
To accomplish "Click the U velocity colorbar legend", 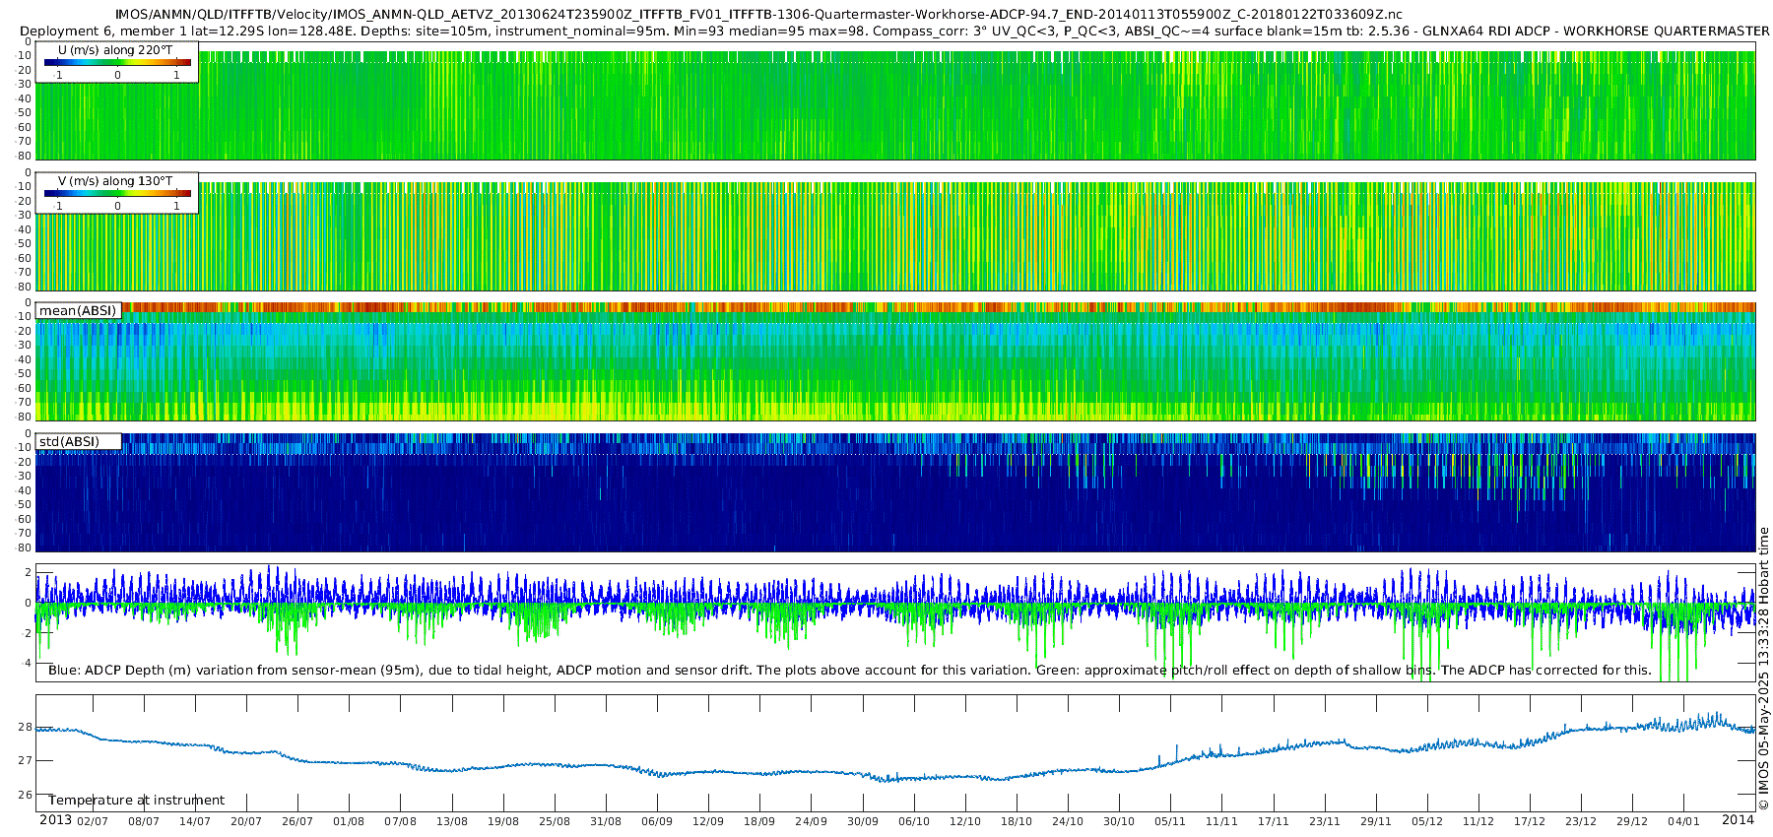I will (117, 63).
